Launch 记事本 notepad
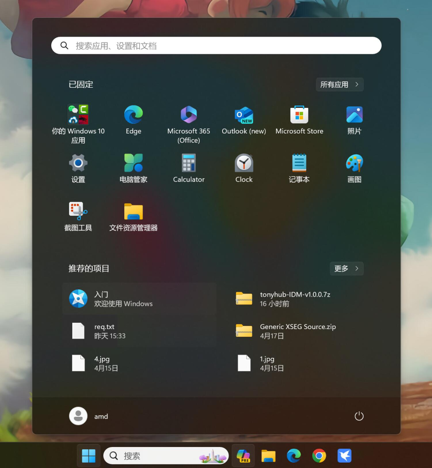432x468 pixels. coord(299,168)
